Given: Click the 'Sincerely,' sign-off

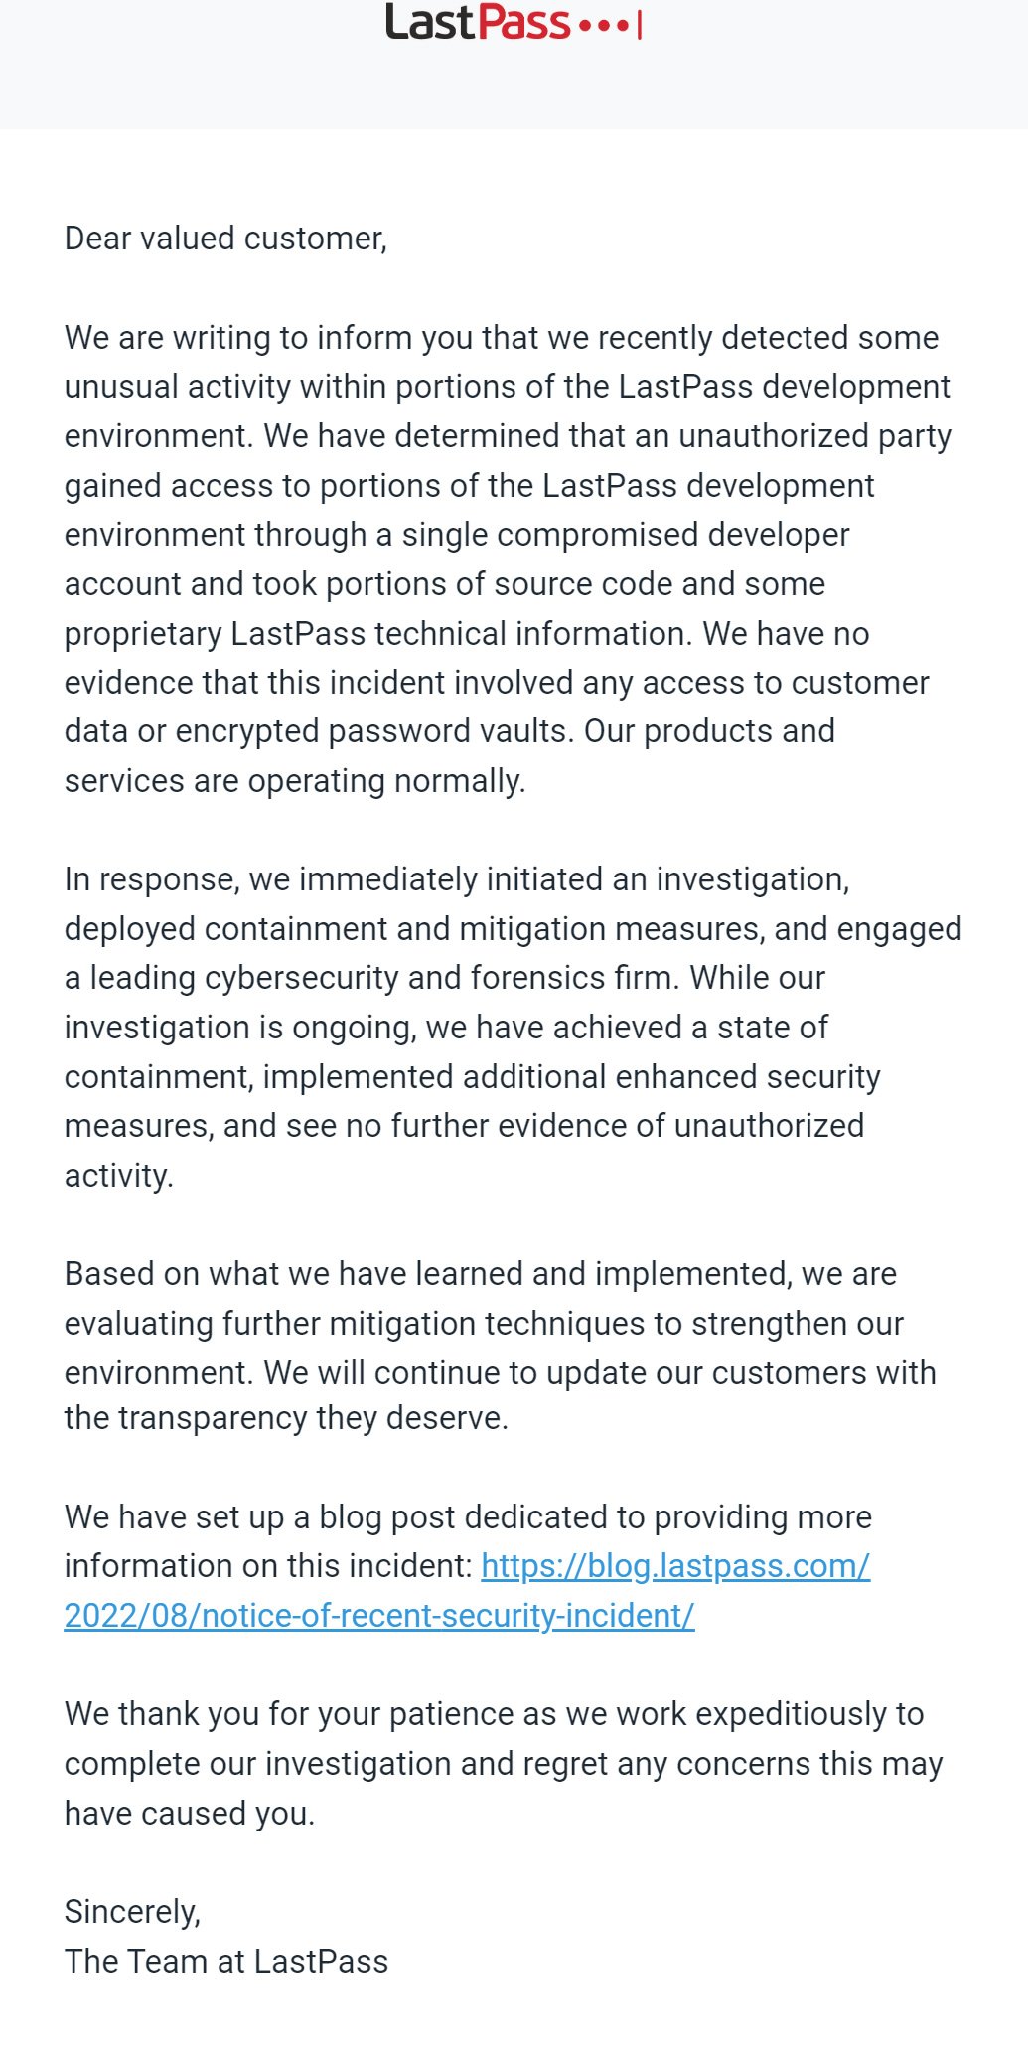Looking at the screenshot, I should pyautogui.click(x=132, y=1912).
